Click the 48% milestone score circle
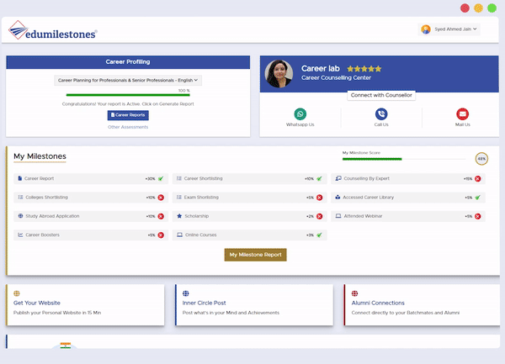Screen dimensions: 505x364 coord(481,159)
